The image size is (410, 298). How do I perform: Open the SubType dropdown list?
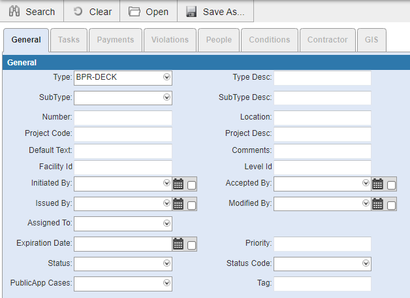coord(166,97)
